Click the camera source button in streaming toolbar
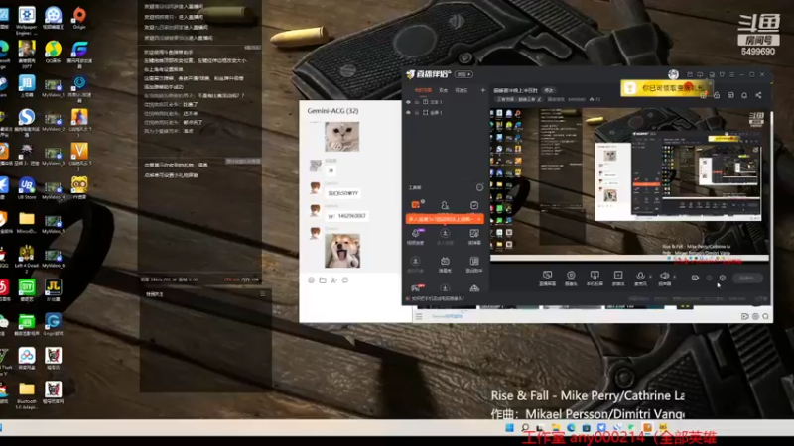Viewport: 794px width, 446px height. tap(571, 278)
